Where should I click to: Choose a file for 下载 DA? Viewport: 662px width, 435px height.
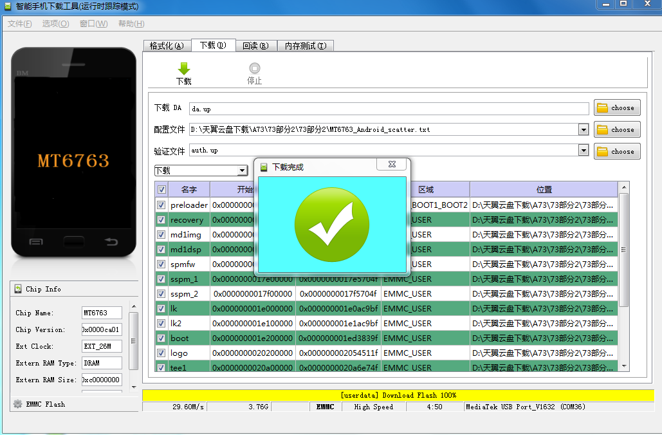[617, 107]
